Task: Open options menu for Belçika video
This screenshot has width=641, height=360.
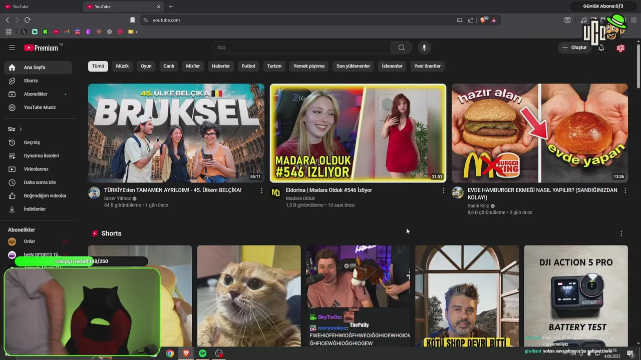Action: [261, 190]
